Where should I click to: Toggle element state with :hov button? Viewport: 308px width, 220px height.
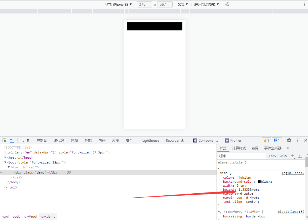(x=272, y=155)
